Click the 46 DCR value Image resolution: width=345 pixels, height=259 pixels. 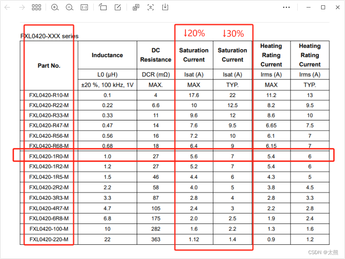(x=156, y=177)
